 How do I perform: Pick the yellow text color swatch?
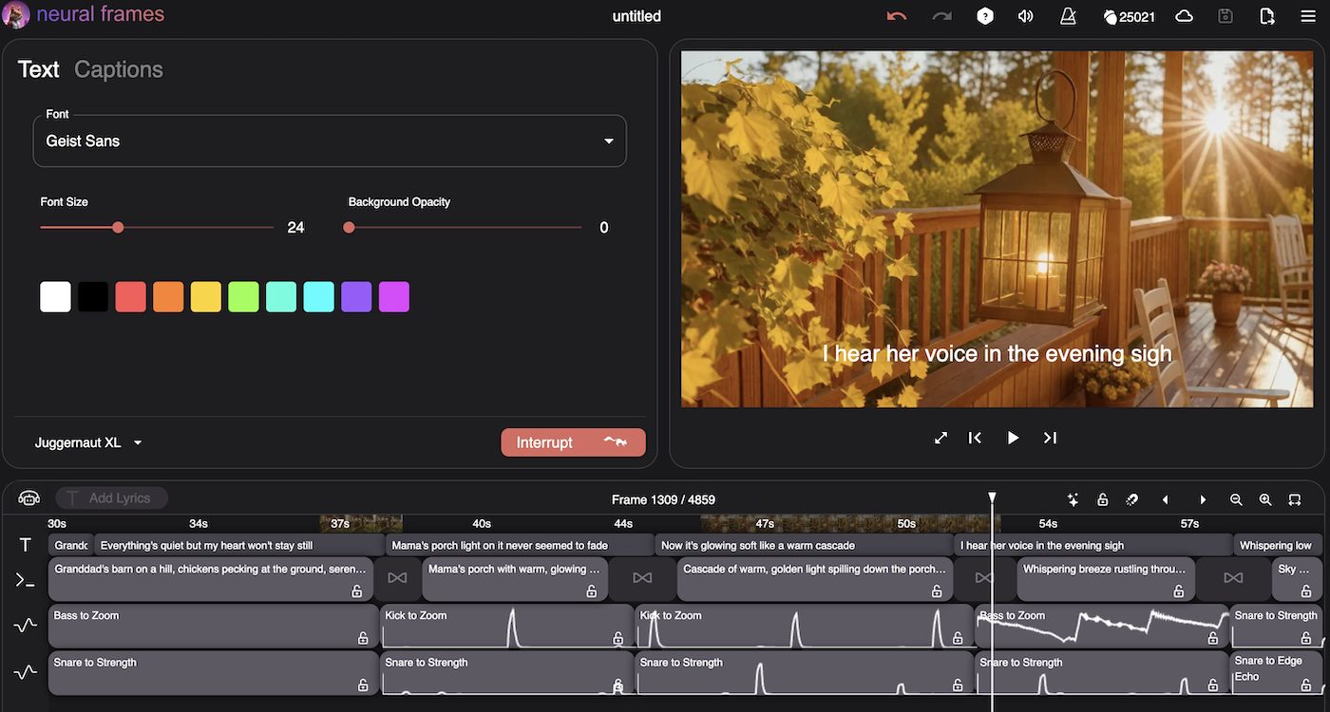pos(206,296)
